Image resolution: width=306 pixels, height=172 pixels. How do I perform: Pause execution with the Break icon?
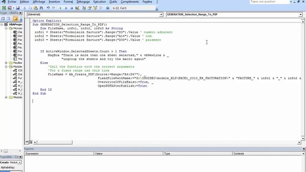point(66,8)
